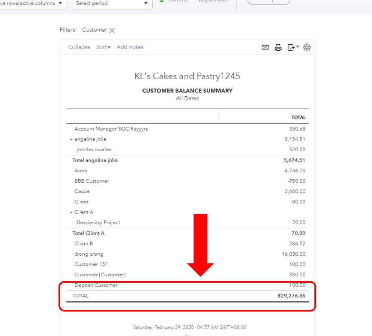The height and width of the screenshot is (336, 372).
Task: Click the grand total $29,276.86 amount
Action: [x=291, y=296]
